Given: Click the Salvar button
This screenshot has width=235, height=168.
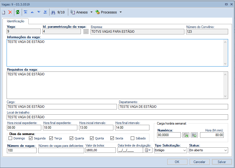Looking at the screenshot, I should click(222, 162).
